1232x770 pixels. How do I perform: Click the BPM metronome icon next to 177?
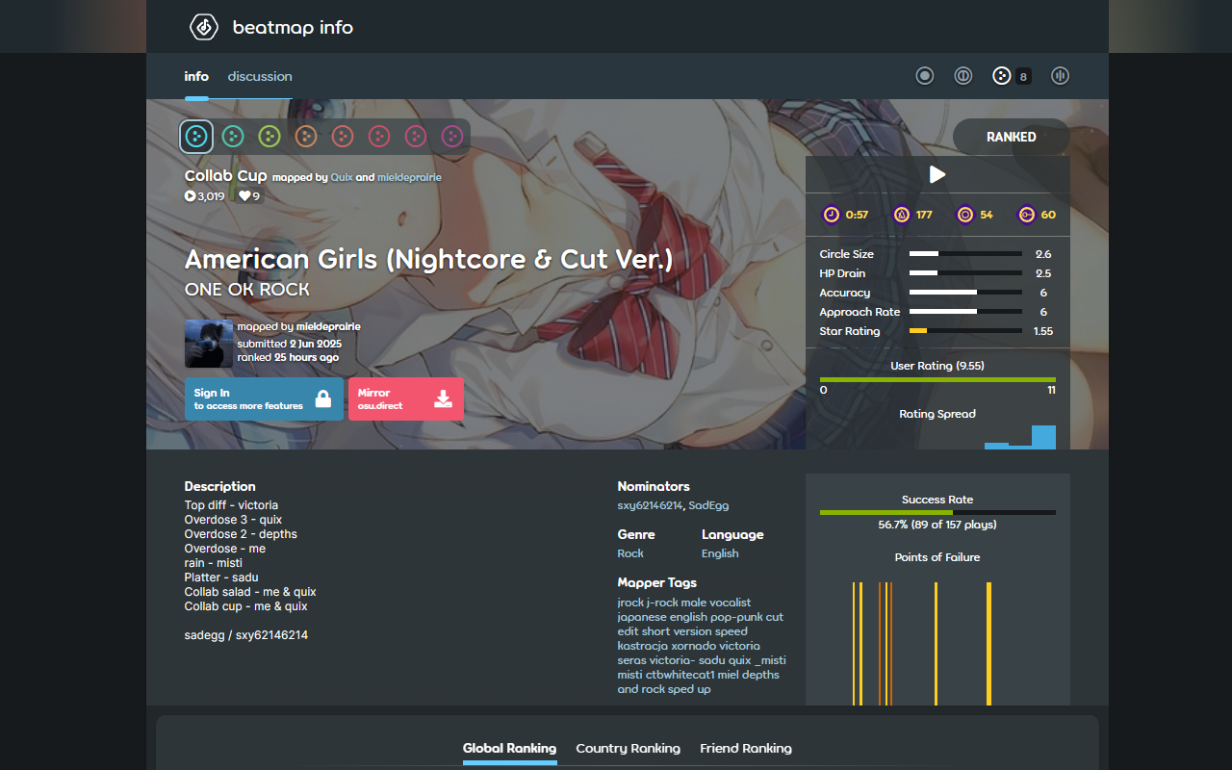pyautogui.click(x=902, y=215)
